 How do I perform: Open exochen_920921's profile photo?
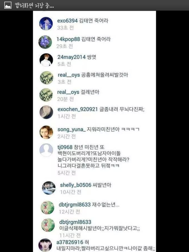pos(46,112)
